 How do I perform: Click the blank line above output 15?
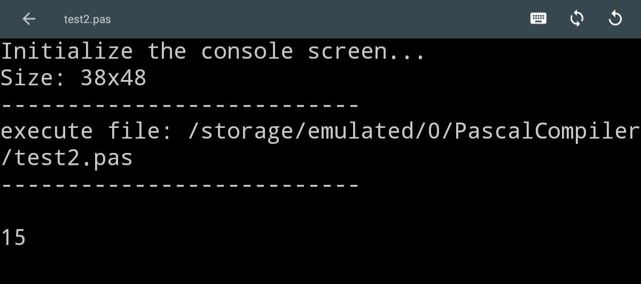(320, 211)
